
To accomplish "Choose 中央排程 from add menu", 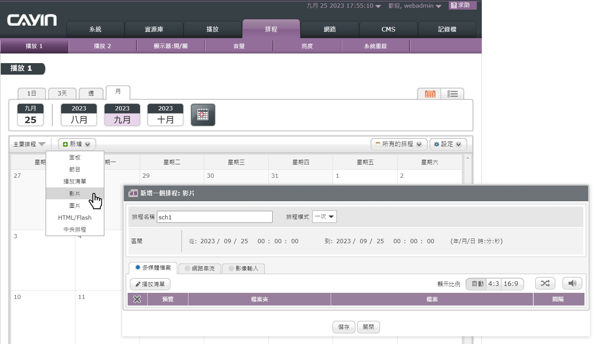I will pos(75,229).
